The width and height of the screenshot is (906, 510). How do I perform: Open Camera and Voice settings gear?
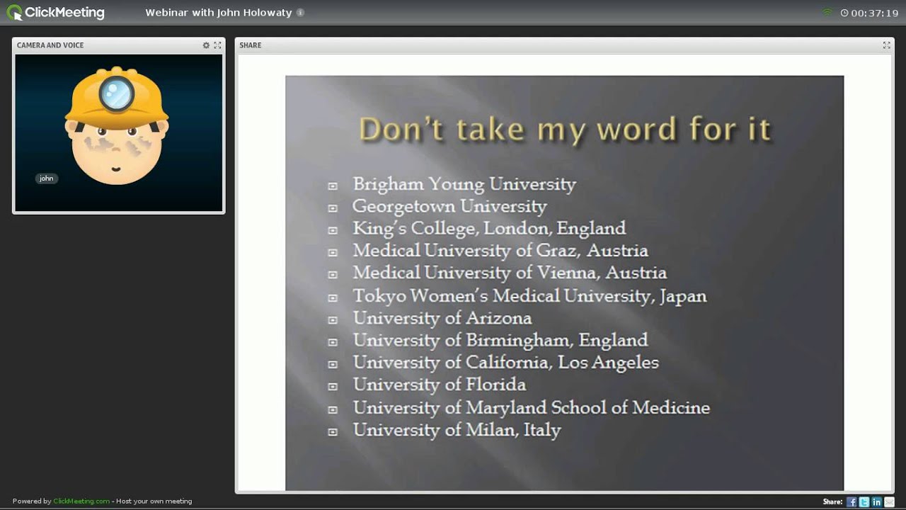coord(206,45)
